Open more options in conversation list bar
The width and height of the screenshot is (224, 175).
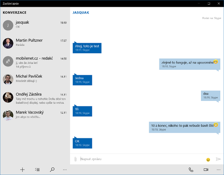tap(65, 170)
